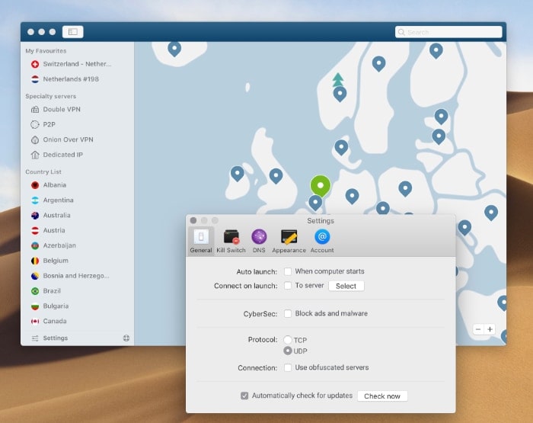Open Settings from the sidebar bottom
533x423 pixels.
(56, 338)
